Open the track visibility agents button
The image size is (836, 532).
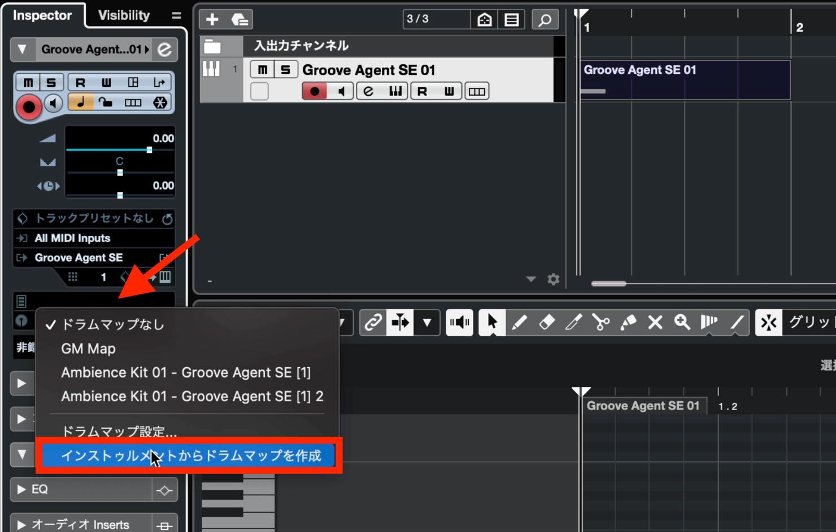[x=485, y=20]
